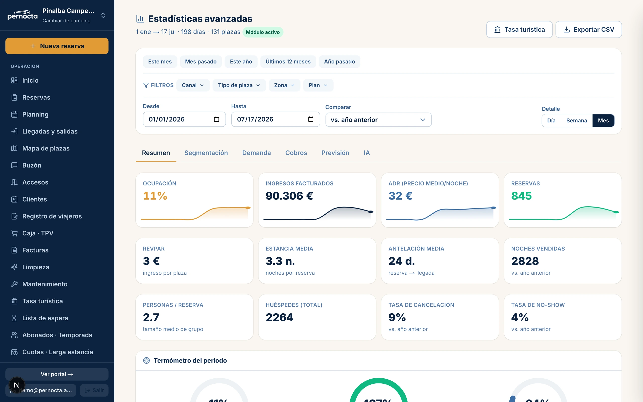Click the Accesos door icon

tap(14, 182)
